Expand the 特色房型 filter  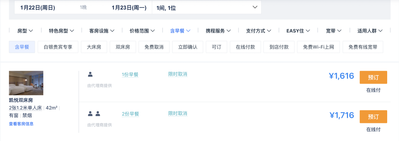[61, 31]
